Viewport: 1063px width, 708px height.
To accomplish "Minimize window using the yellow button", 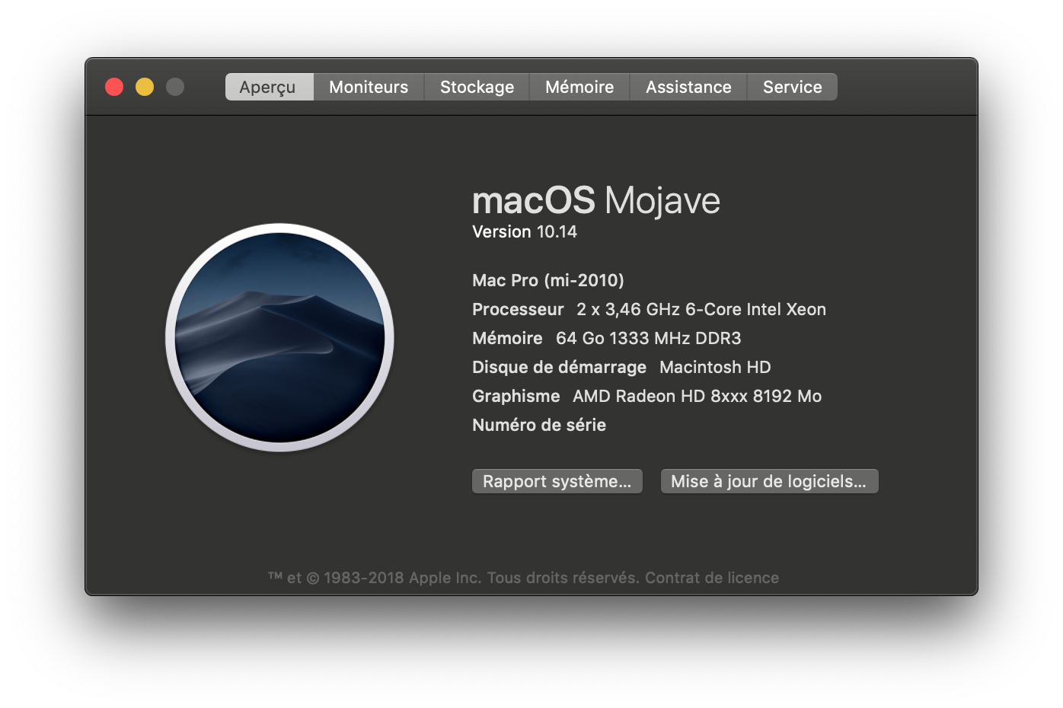I will click(145, 87).
